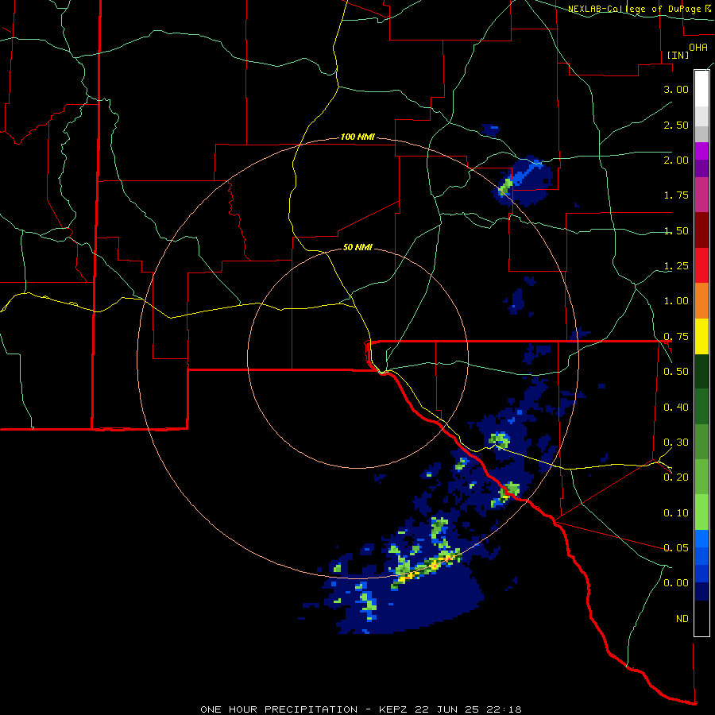715x715 pixels.
Task: Click the 3.00 legend value
Action: coord(676,89)
